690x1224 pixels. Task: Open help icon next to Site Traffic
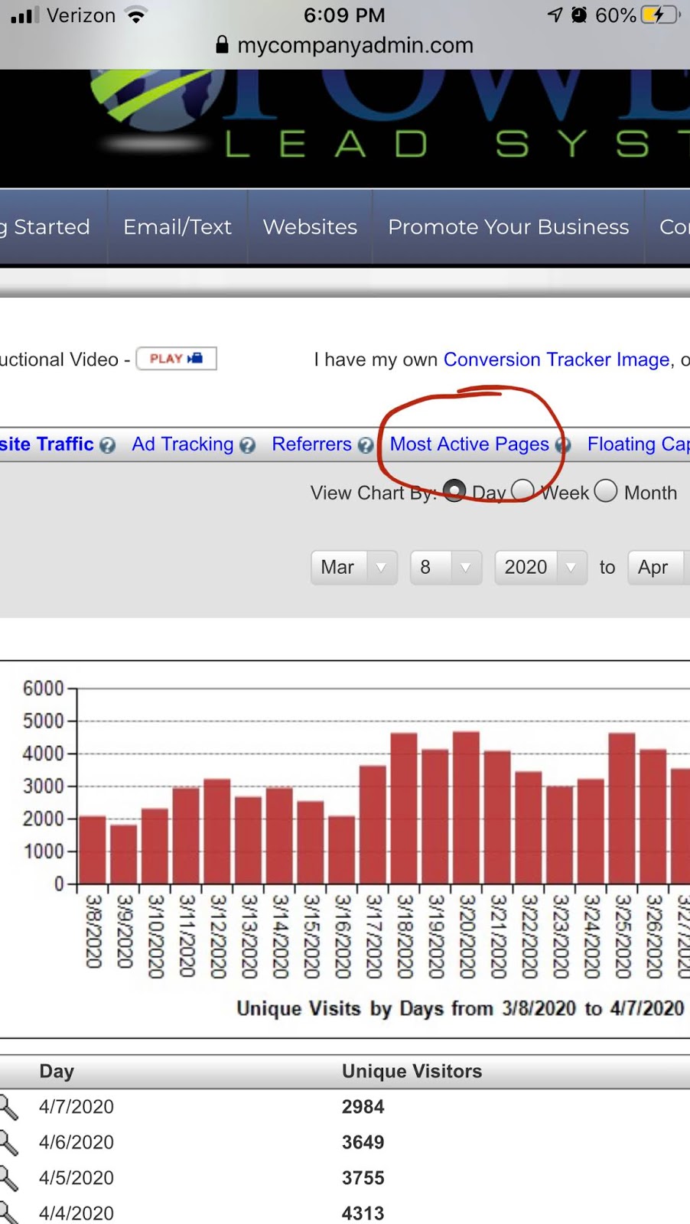click(108, 445)
